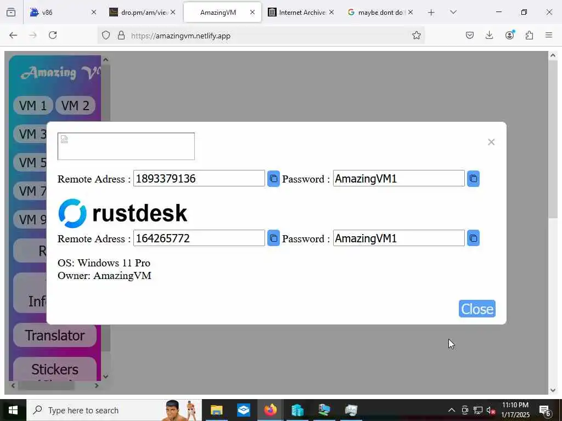Open the Firefox application menu
This screenshot has width=562, height=421.
click(549, 35)
